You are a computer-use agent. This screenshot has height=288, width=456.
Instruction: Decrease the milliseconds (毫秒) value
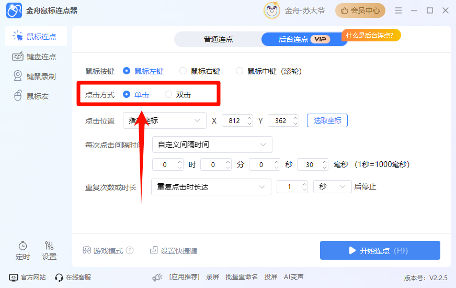coord(325,168)
